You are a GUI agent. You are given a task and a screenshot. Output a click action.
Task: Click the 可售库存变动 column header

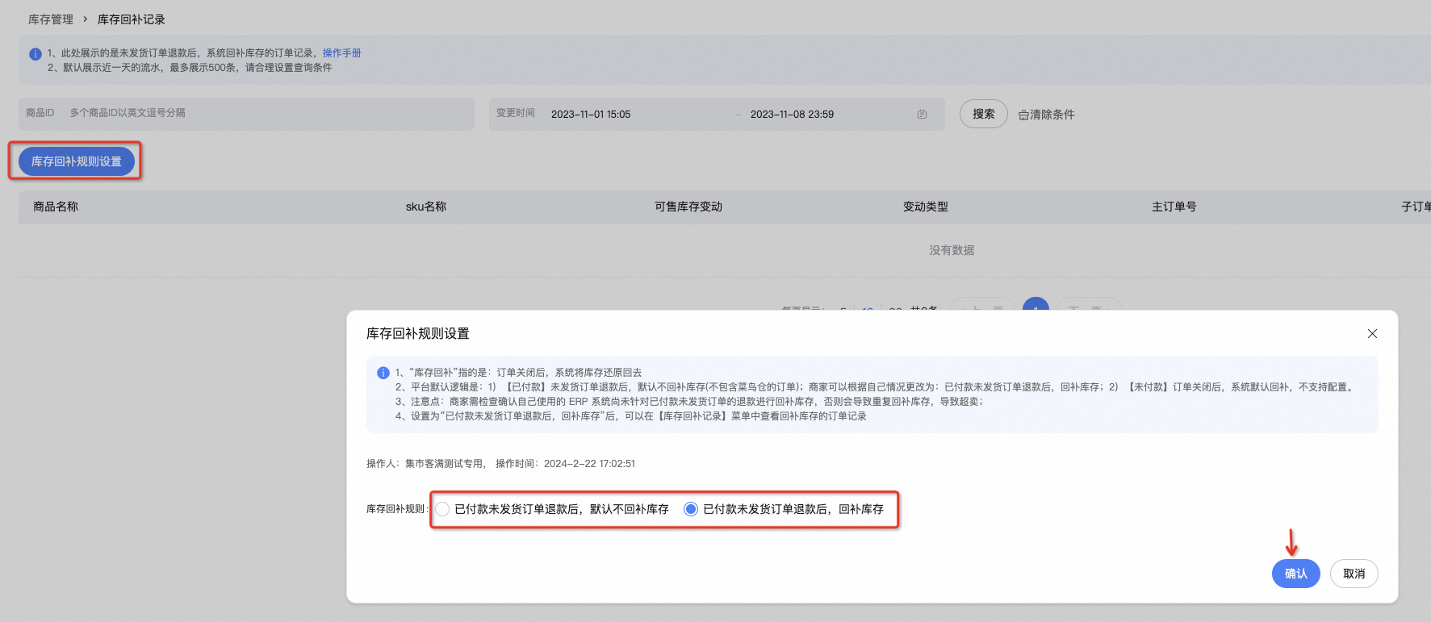click(688, 207)
